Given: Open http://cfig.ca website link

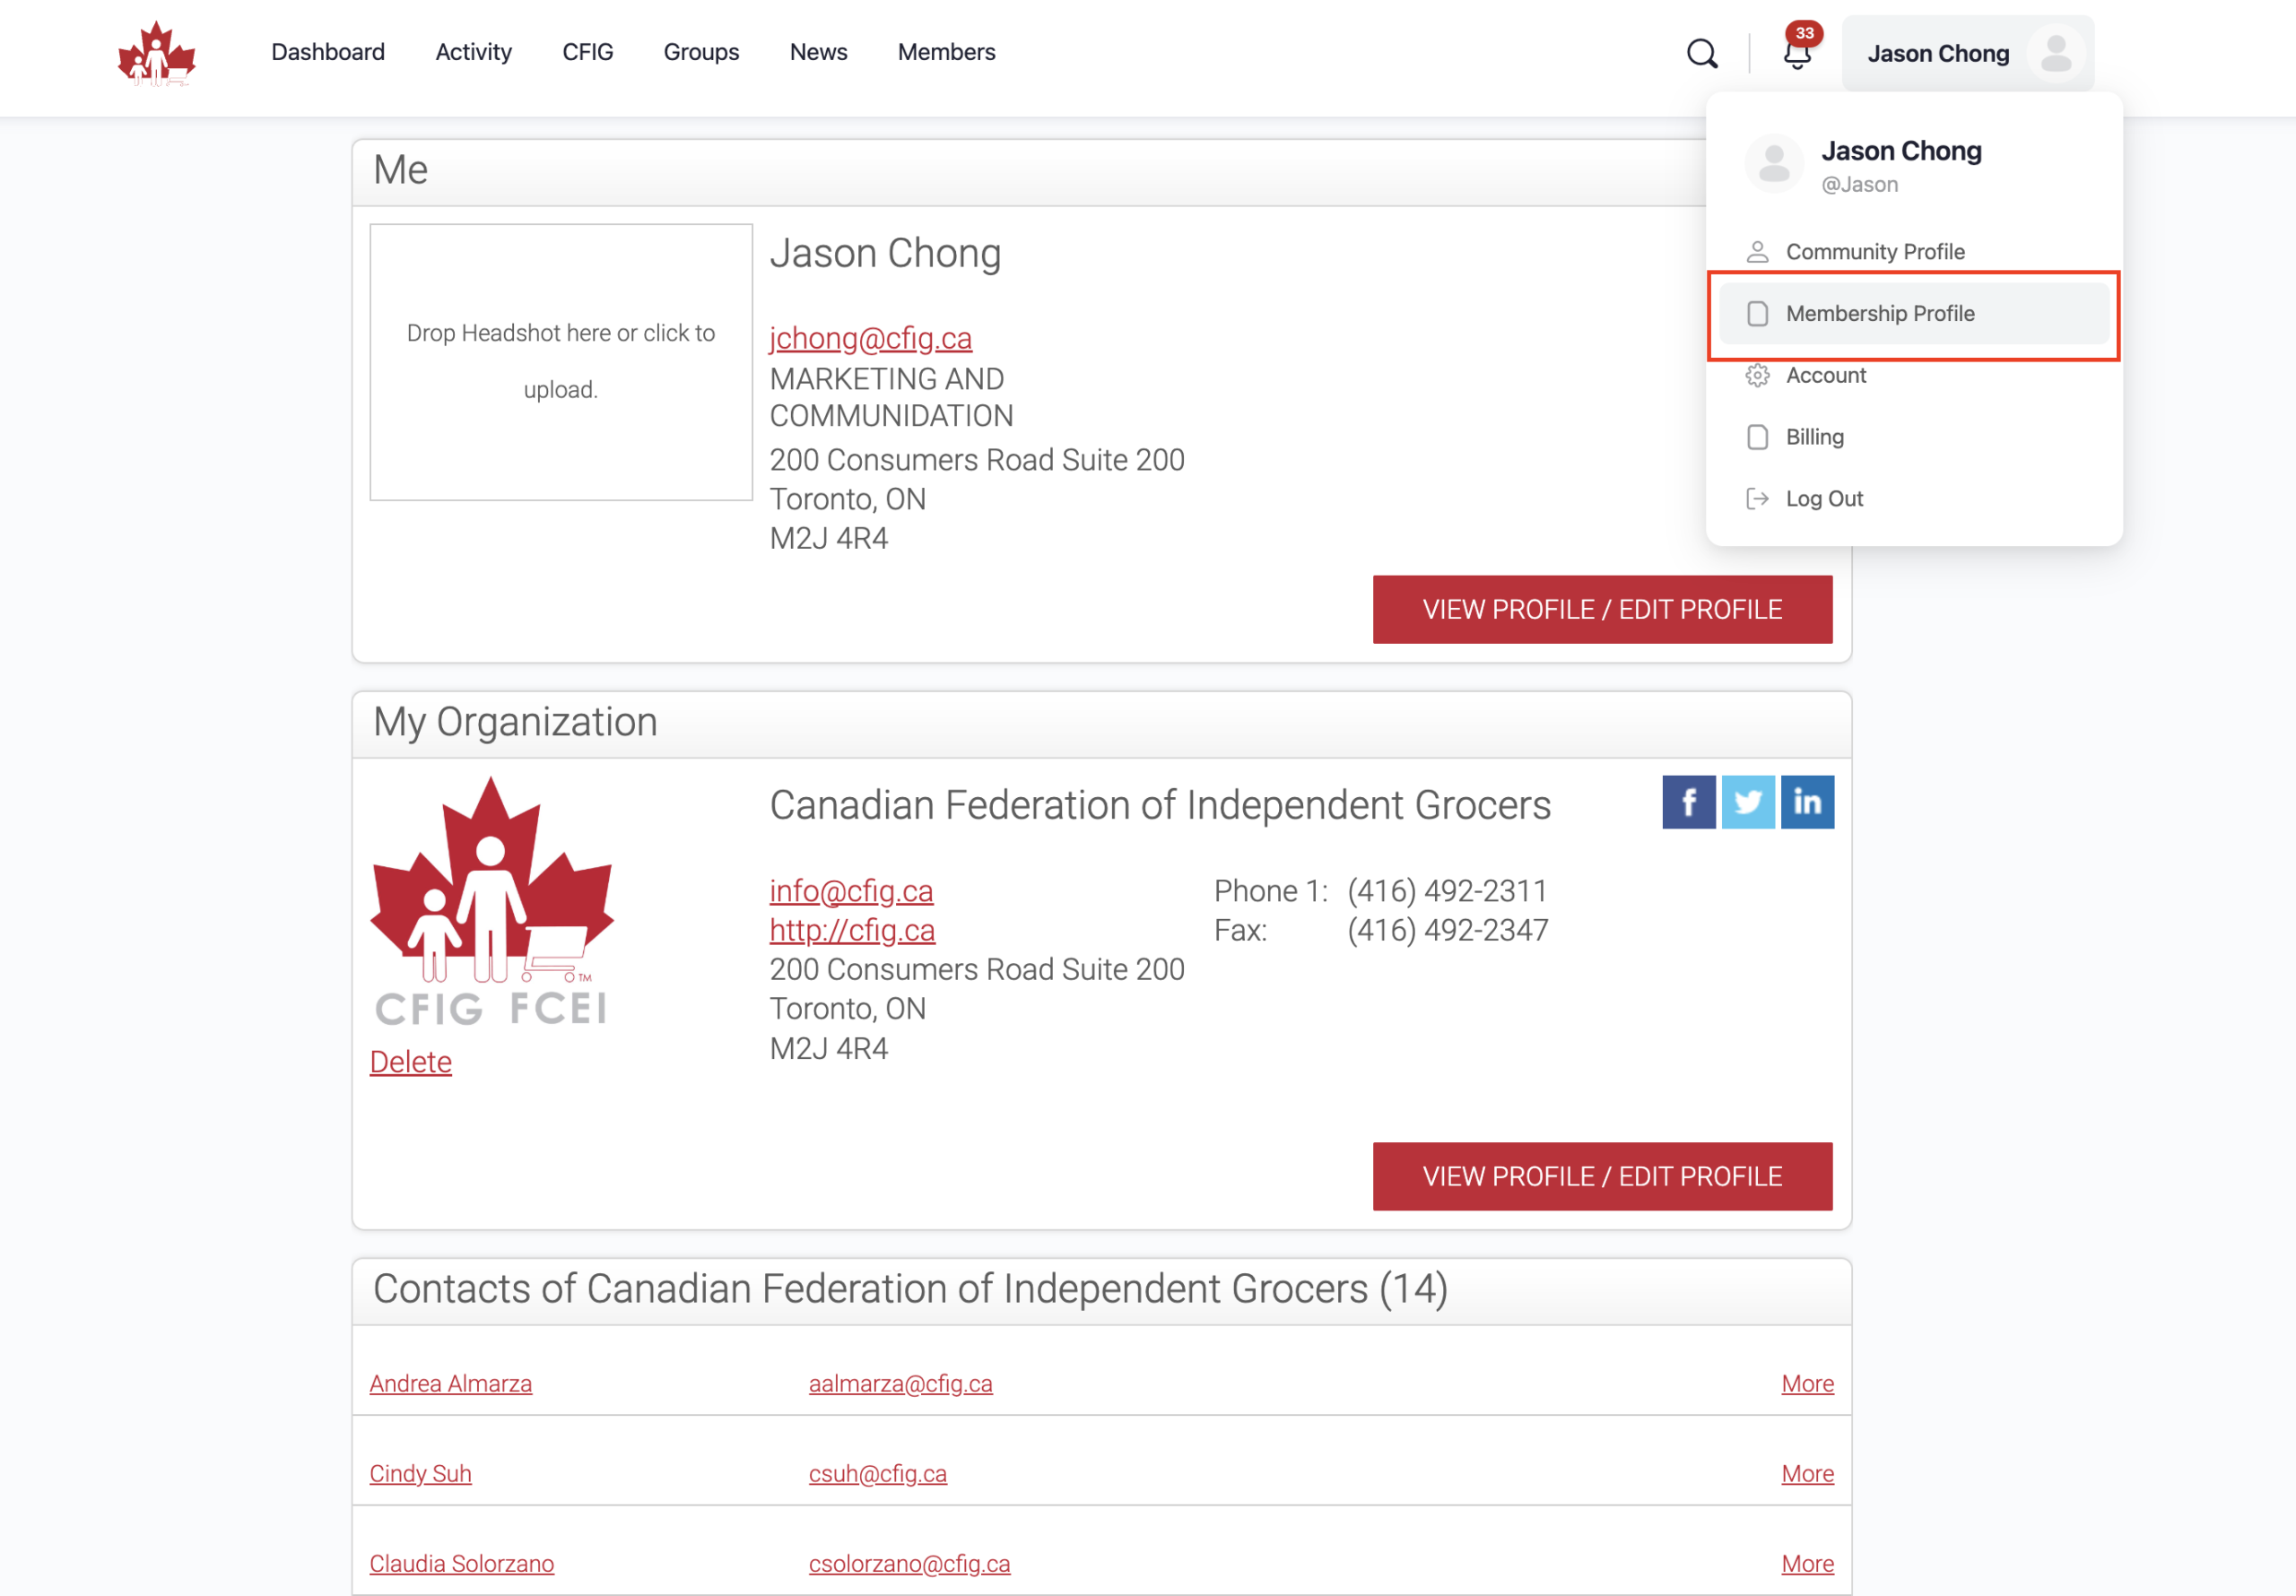Looking at the screenshot, I should pyautogui.click(x=852, y=930).
